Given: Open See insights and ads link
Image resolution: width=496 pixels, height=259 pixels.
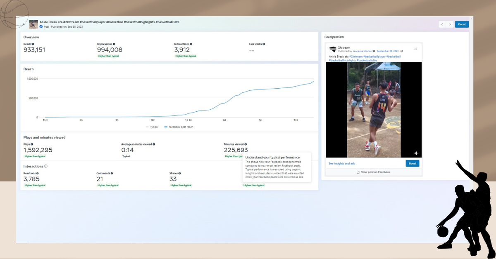Looking at the screenshot, I should 342,163.
